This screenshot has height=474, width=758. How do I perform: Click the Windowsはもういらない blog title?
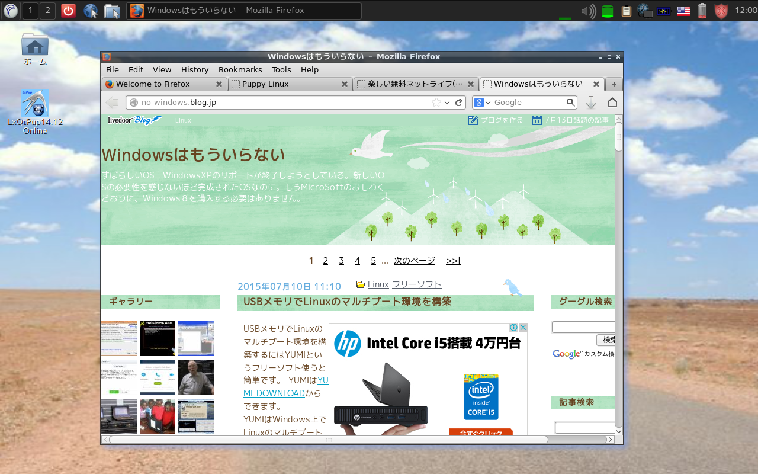193,155
